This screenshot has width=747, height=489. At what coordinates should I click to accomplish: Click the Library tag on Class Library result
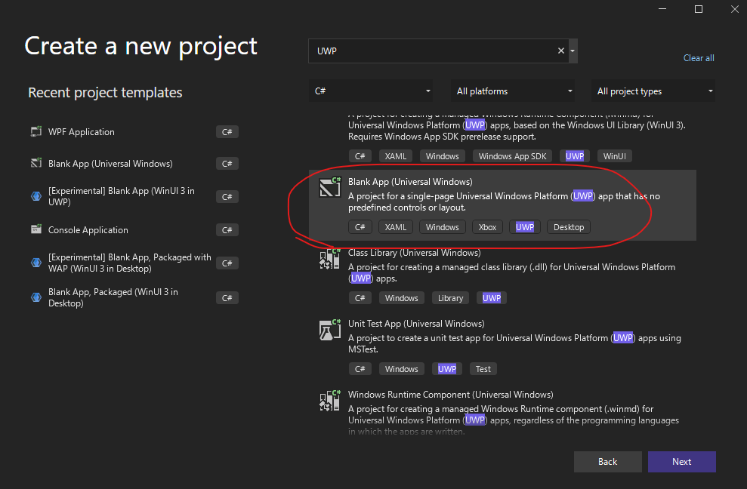click(450, 298)
